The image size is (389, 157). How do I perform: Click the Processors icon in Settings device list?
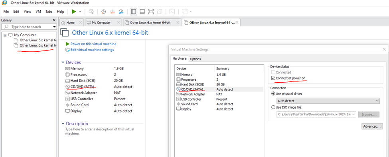click(178, 79)
